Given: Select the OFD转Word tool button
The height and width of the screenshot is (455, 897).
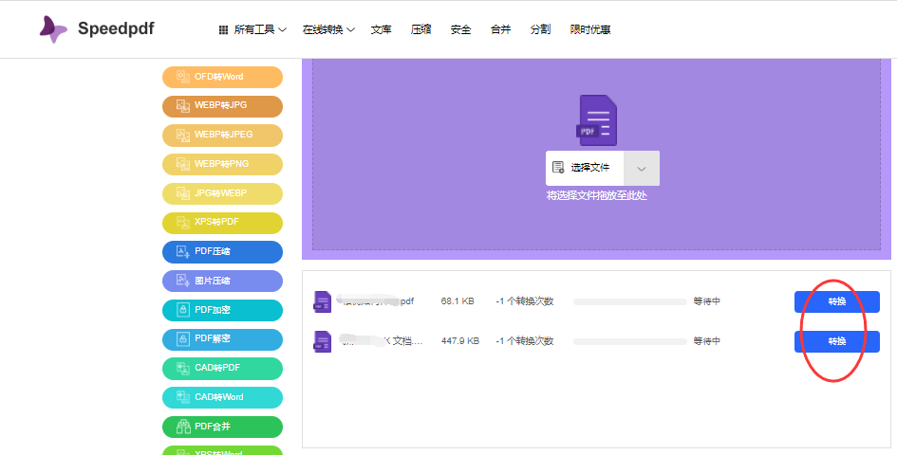Looking at the screenshot, I should (222, 77).
